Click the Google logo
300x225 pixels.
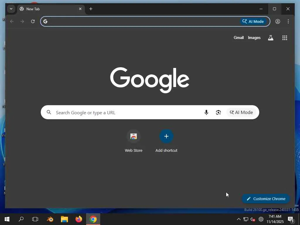[150, 80]
